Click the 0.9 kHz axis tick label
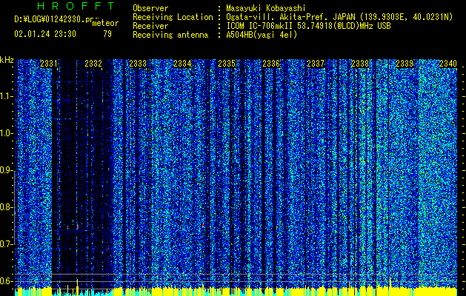The height and width of the screenshot is (296, 466). [x=7, y=170]
